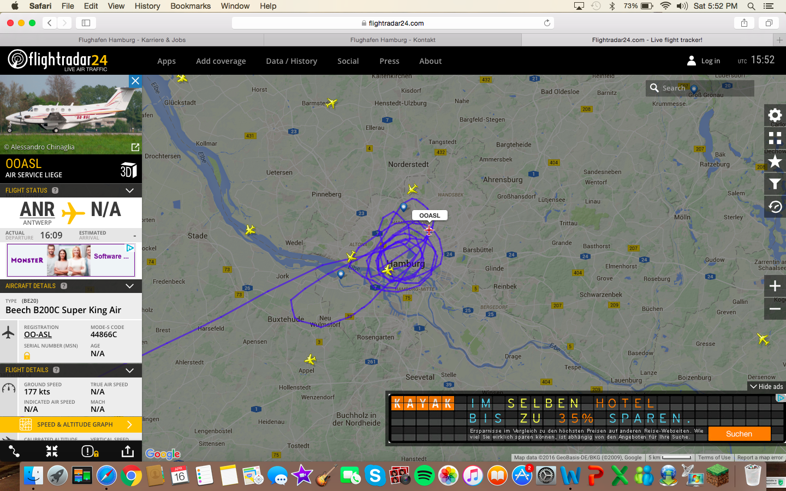Open the locked alert icon in bottom toolbar
This screenshot has height=491, width=786.
coord(90,451)
